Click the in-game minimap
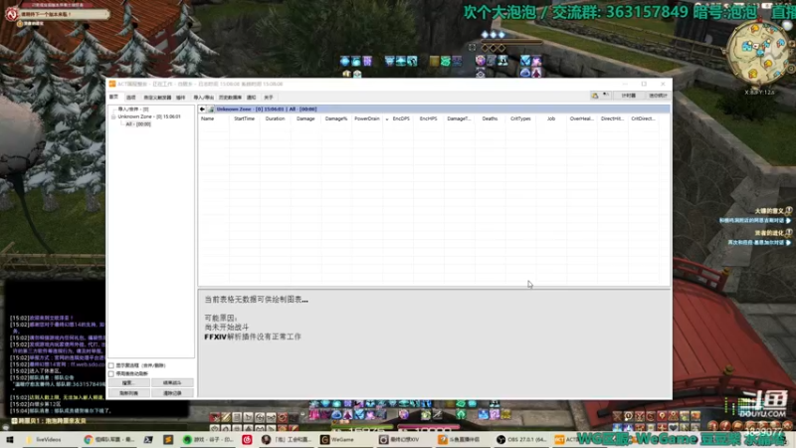Screen dimensions: 796x448 coord(758,55)
